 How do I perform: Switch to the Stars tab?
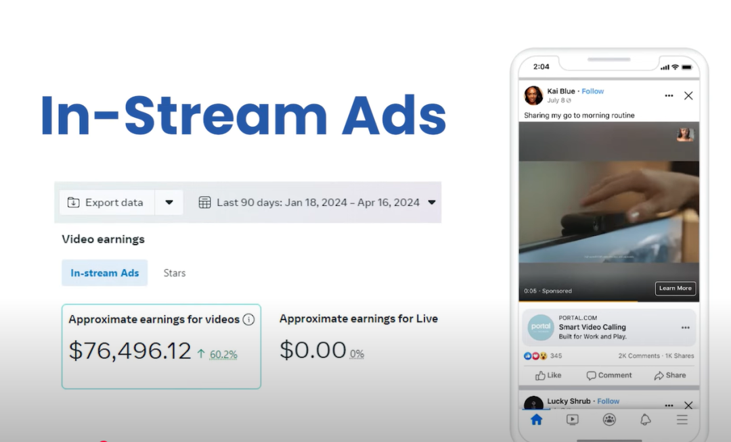coord(175,273)
